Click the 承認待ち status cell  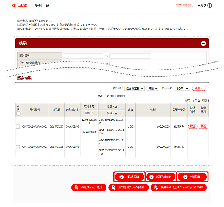point(179,147)
